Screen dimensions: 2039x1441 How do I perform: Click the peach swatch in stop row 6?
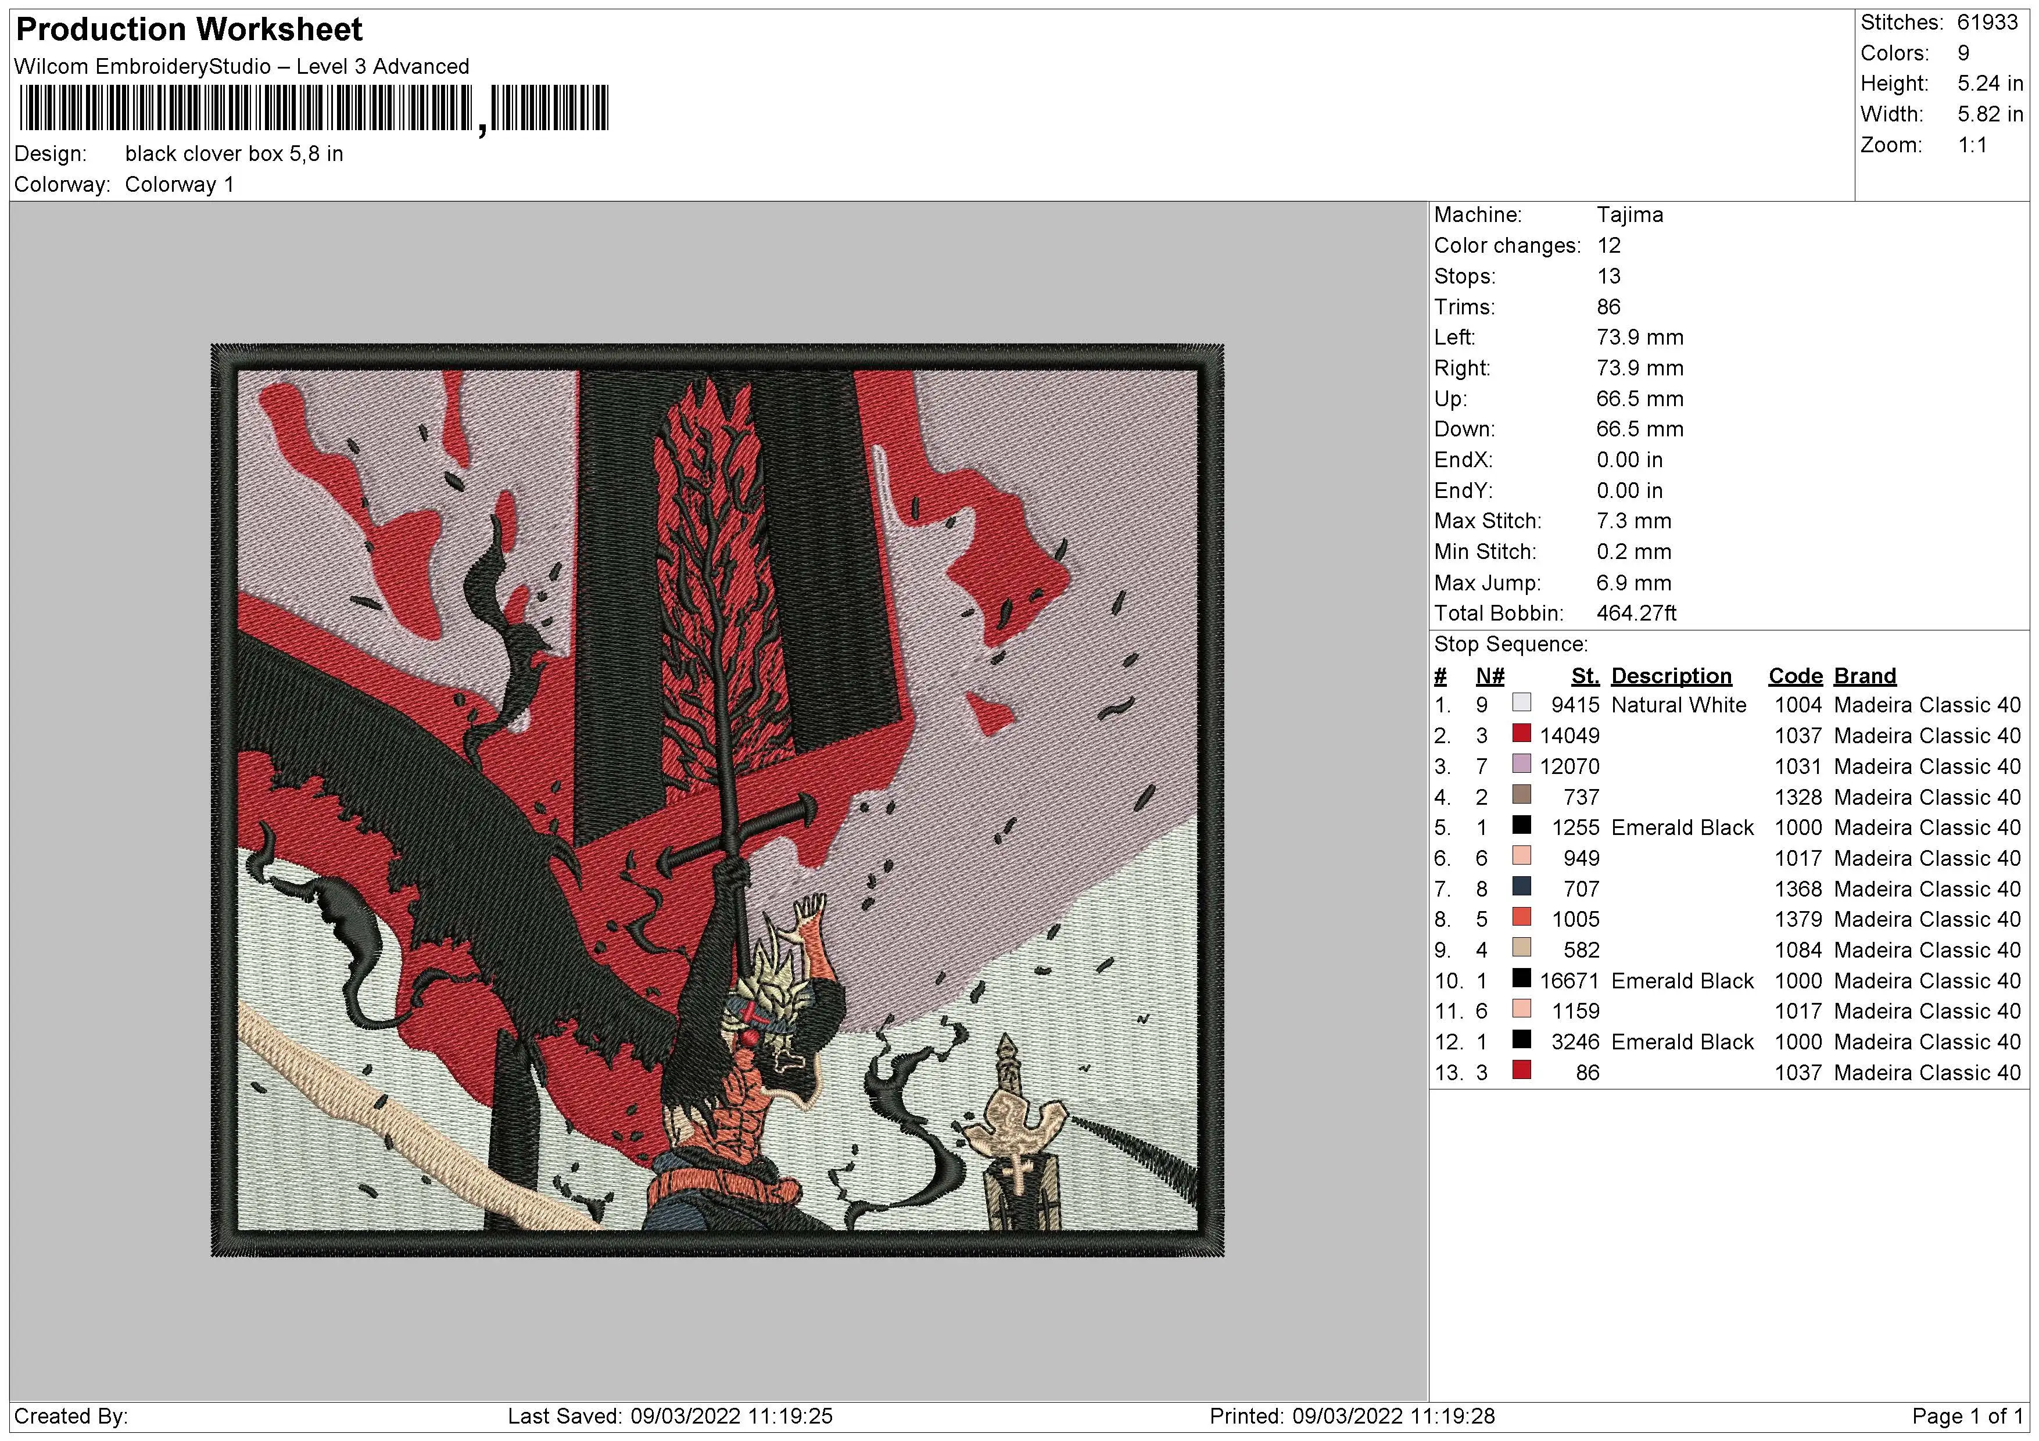pyautogui.click(x=1521, y=856)
